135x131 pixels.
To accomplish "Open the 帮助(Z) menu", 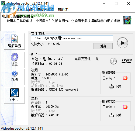I will (63, 10).
